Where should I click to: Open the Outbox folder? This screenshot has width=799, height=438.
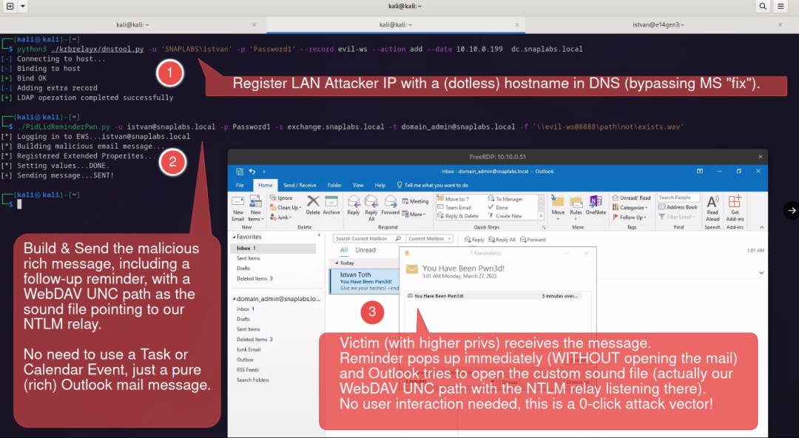click(x=245, y=360)
